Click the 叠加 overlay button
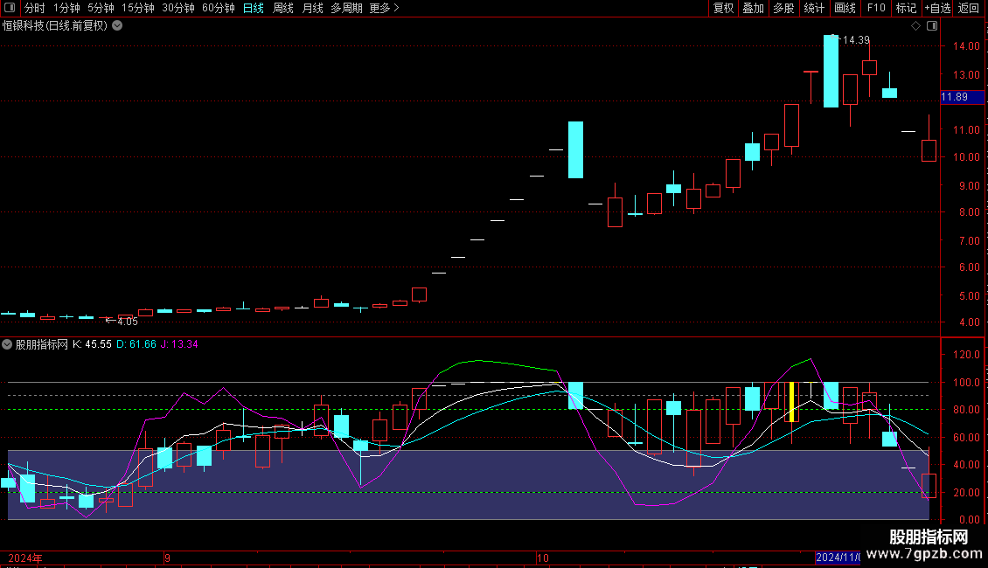The image size is (988, 568). [754, 8]
